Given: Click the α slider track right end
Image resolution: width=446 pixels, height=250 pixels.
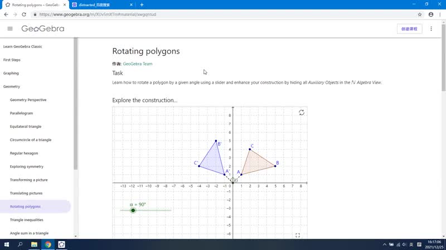Looking at the screenshot, I should [171, 210].
